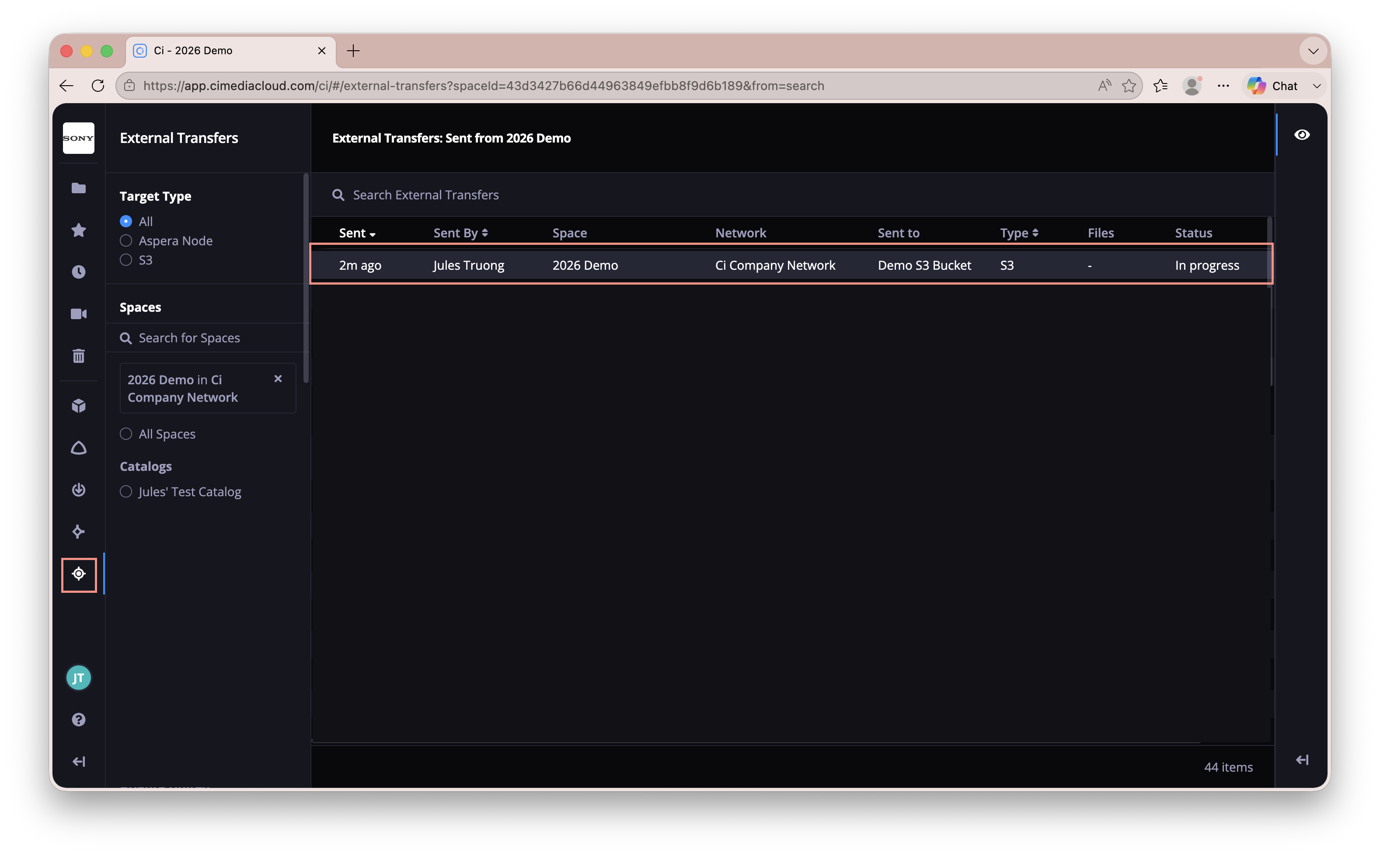Image resolution: width=1380 pixels, height=856 pixels.
Task: Click the External Transfers target icon
Action: point(79,574)
